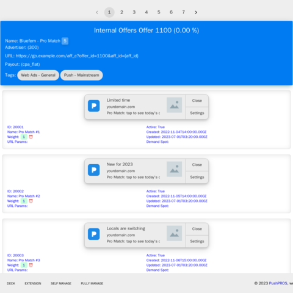
Task: Click the text 'ID: 20002'
Action: click(15, 191)
